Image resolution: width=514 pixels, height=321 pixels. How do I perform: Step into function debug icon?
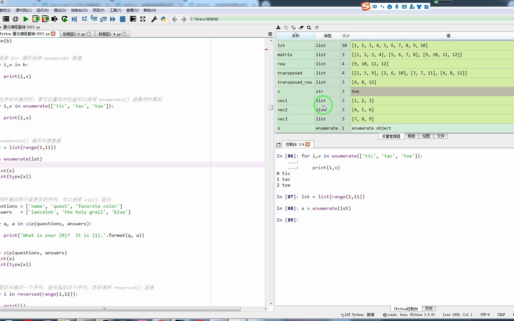(94, 19)
